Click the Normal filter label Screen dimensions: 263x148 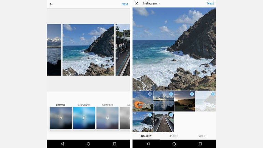coord(61,105)
